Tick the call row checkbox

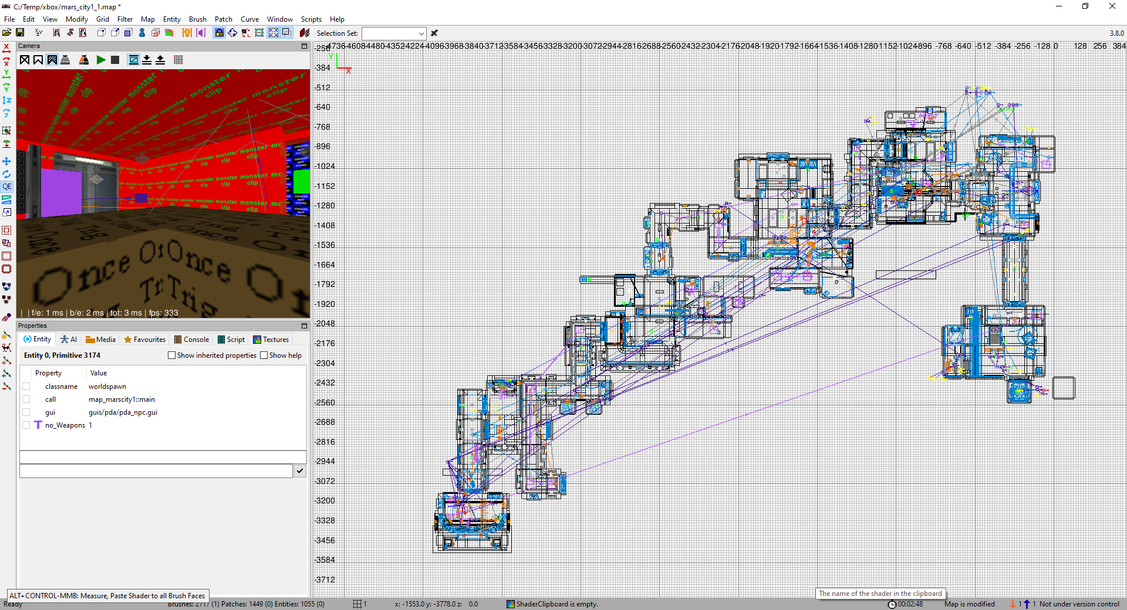tap(26, 399)
